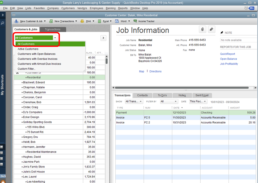Open the Print dropdown arrow
Image resolution: width=258 pixels, height=183 pixels.
tap(93, 21)
